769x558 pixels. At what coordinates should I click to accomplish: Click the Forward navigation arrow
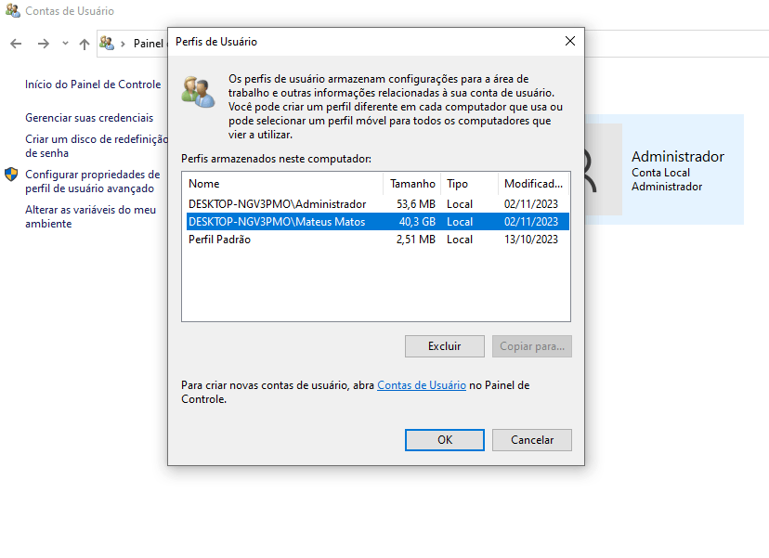pyautogui.click(x=44, y=44)
